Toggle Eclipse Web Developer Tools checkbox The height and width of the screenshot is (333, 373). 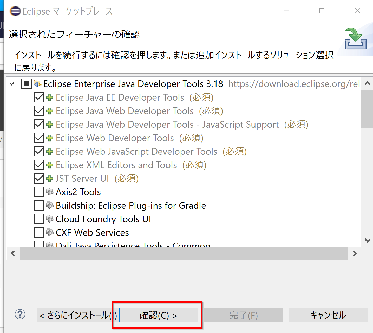click(x=39, y=138)
